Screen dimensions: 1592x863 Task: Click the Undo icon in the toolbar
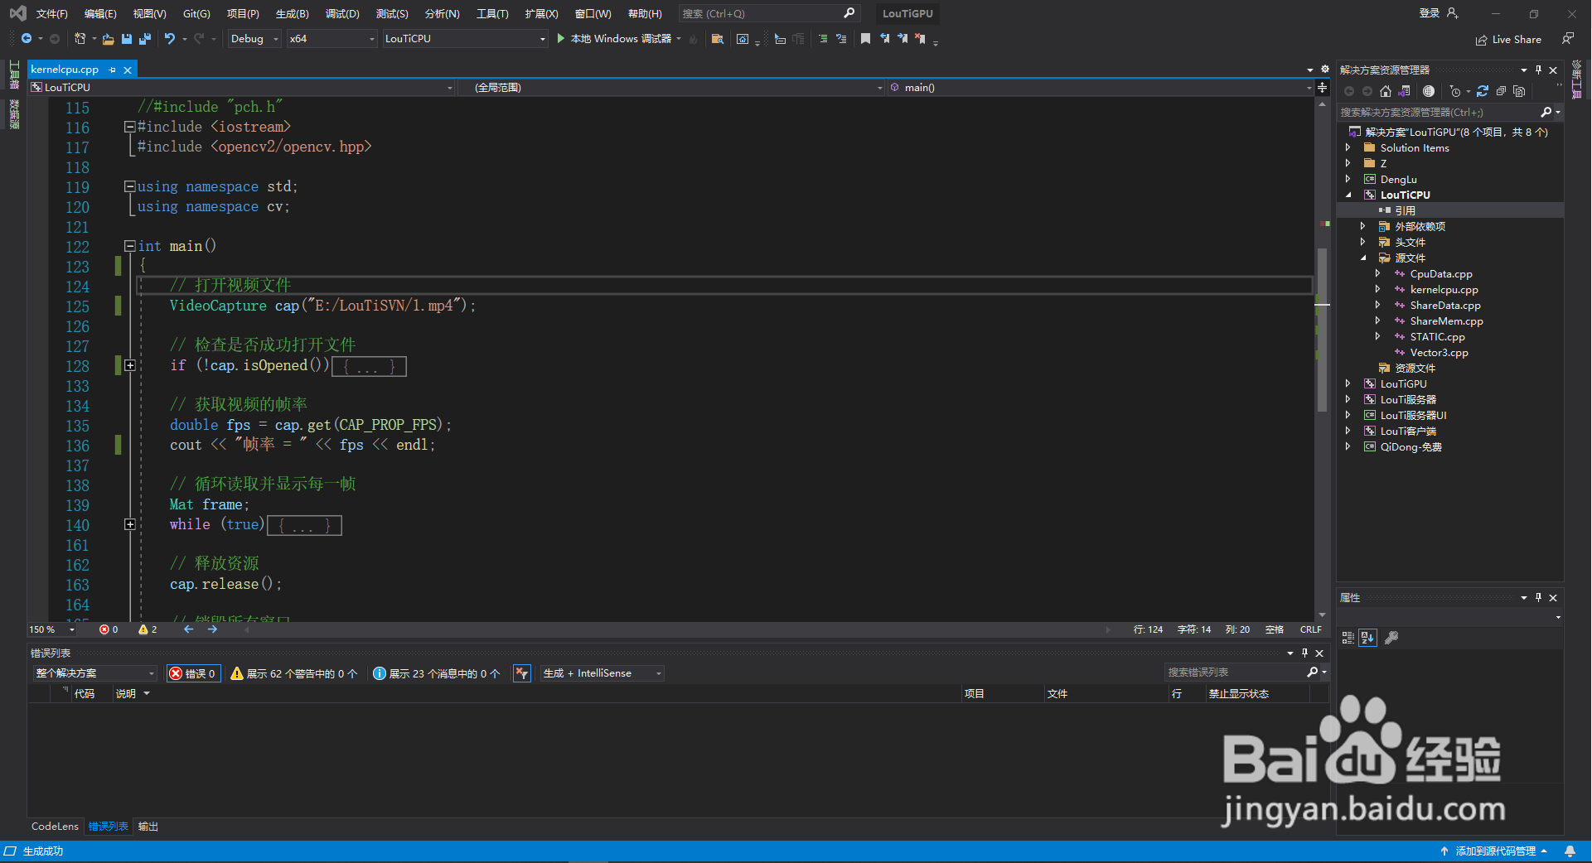170,38
